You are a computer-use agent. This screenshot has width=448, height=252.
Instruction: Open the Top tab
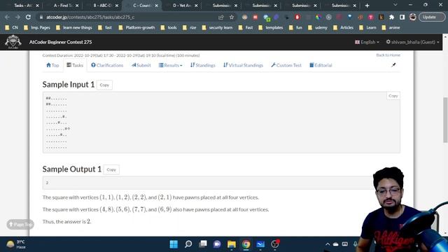pos(52,65)
